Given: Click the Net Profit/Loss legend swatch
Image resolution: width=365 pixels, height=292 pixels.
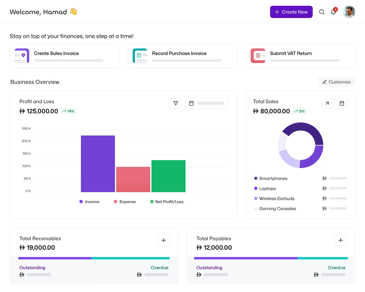Looking at the screenshot, I should coord(152,202).
